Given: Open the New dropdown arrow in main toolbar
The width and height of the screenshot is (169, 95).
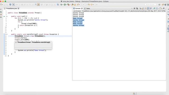Looking at the screenshot, I should coord(2,5).
